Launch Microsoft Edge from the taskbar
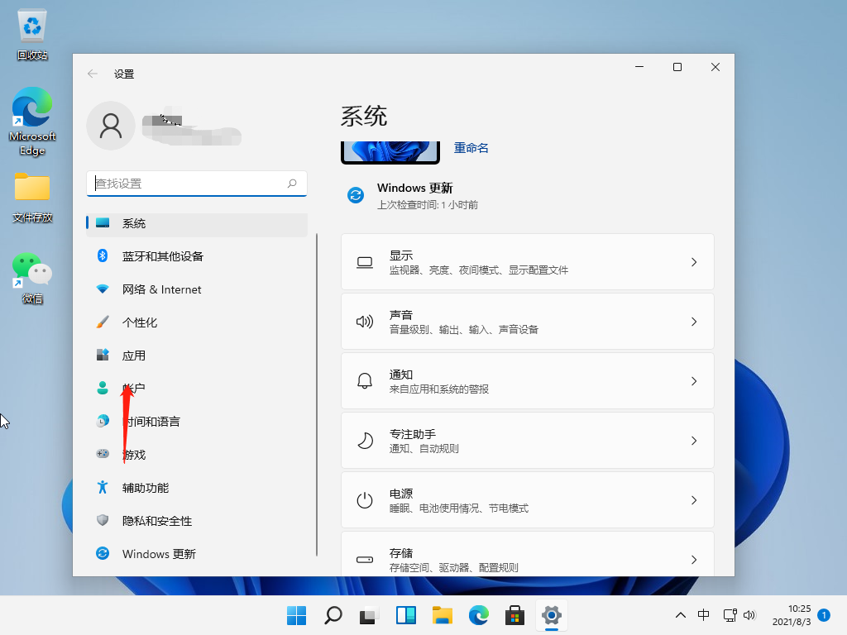The image size is (847, 635). tap(478, 615)
